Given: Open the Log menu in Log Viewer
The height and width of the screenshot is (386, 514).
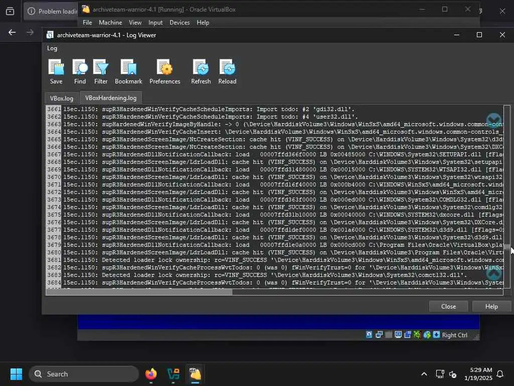Looking at the screenshot, I should pyautogui.click(x=52, y=48).
